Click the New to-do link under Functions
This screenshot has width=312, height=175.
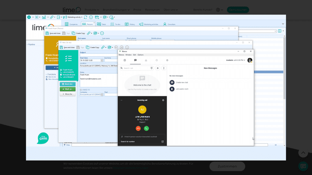click(x=51, y=77)
